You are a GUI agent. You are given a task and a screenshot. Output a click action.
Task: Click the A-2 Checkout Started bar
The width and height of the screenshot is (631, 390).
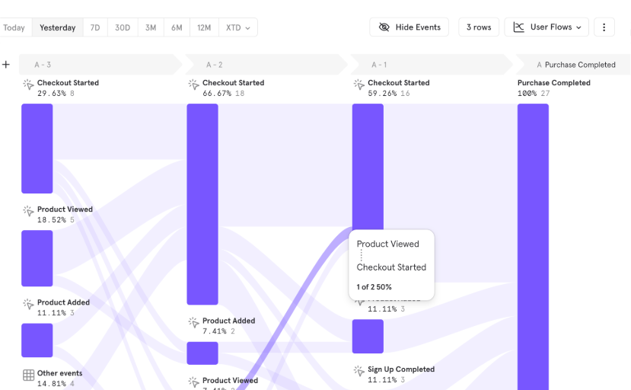(x=202, y=204)
